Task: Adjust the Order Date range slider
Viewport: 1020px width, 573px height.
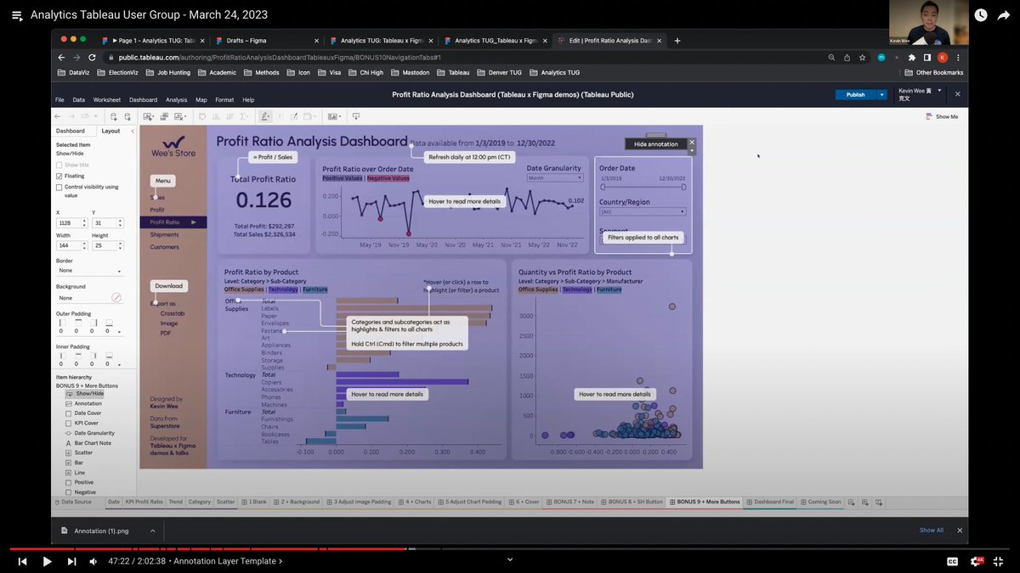Action: click(x=643, y=187)
